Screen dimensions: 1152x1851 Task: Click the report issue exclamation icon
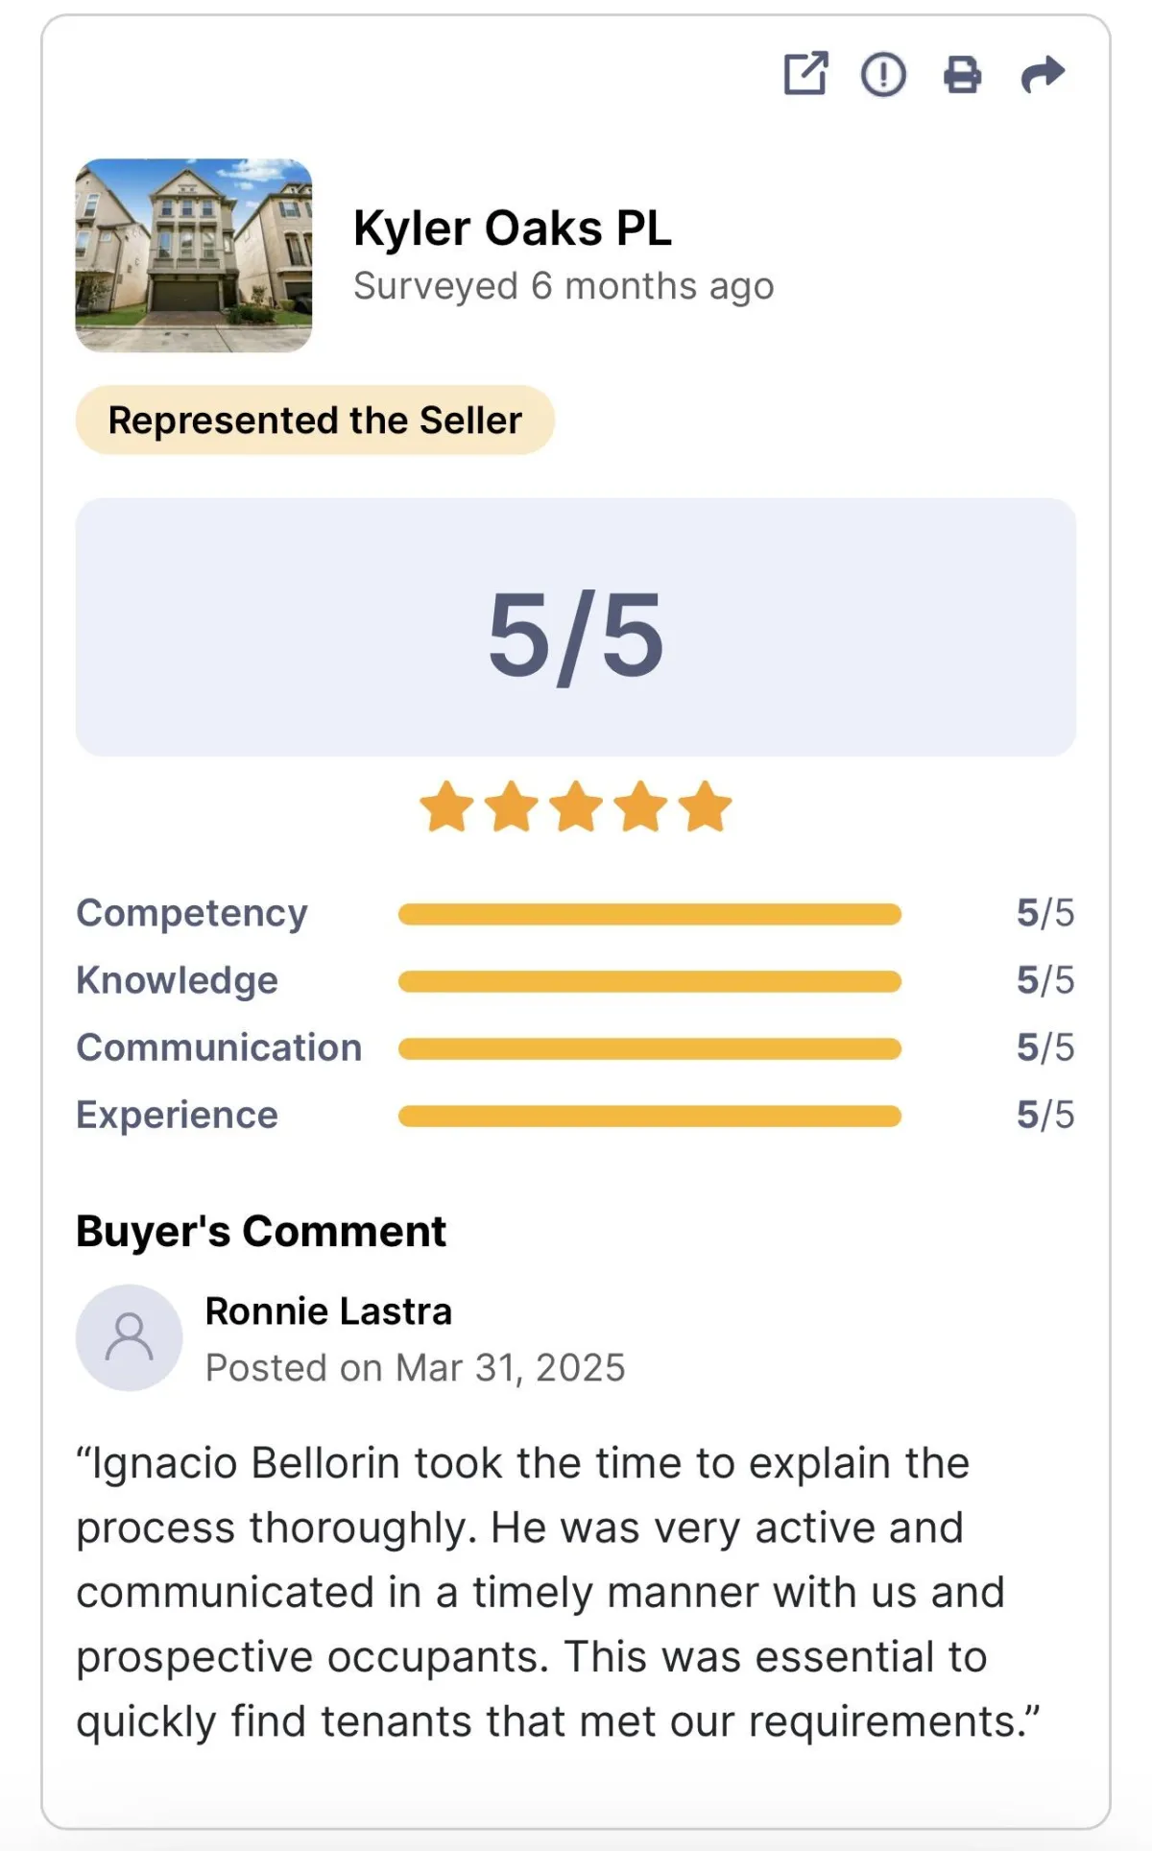(883, 74)
